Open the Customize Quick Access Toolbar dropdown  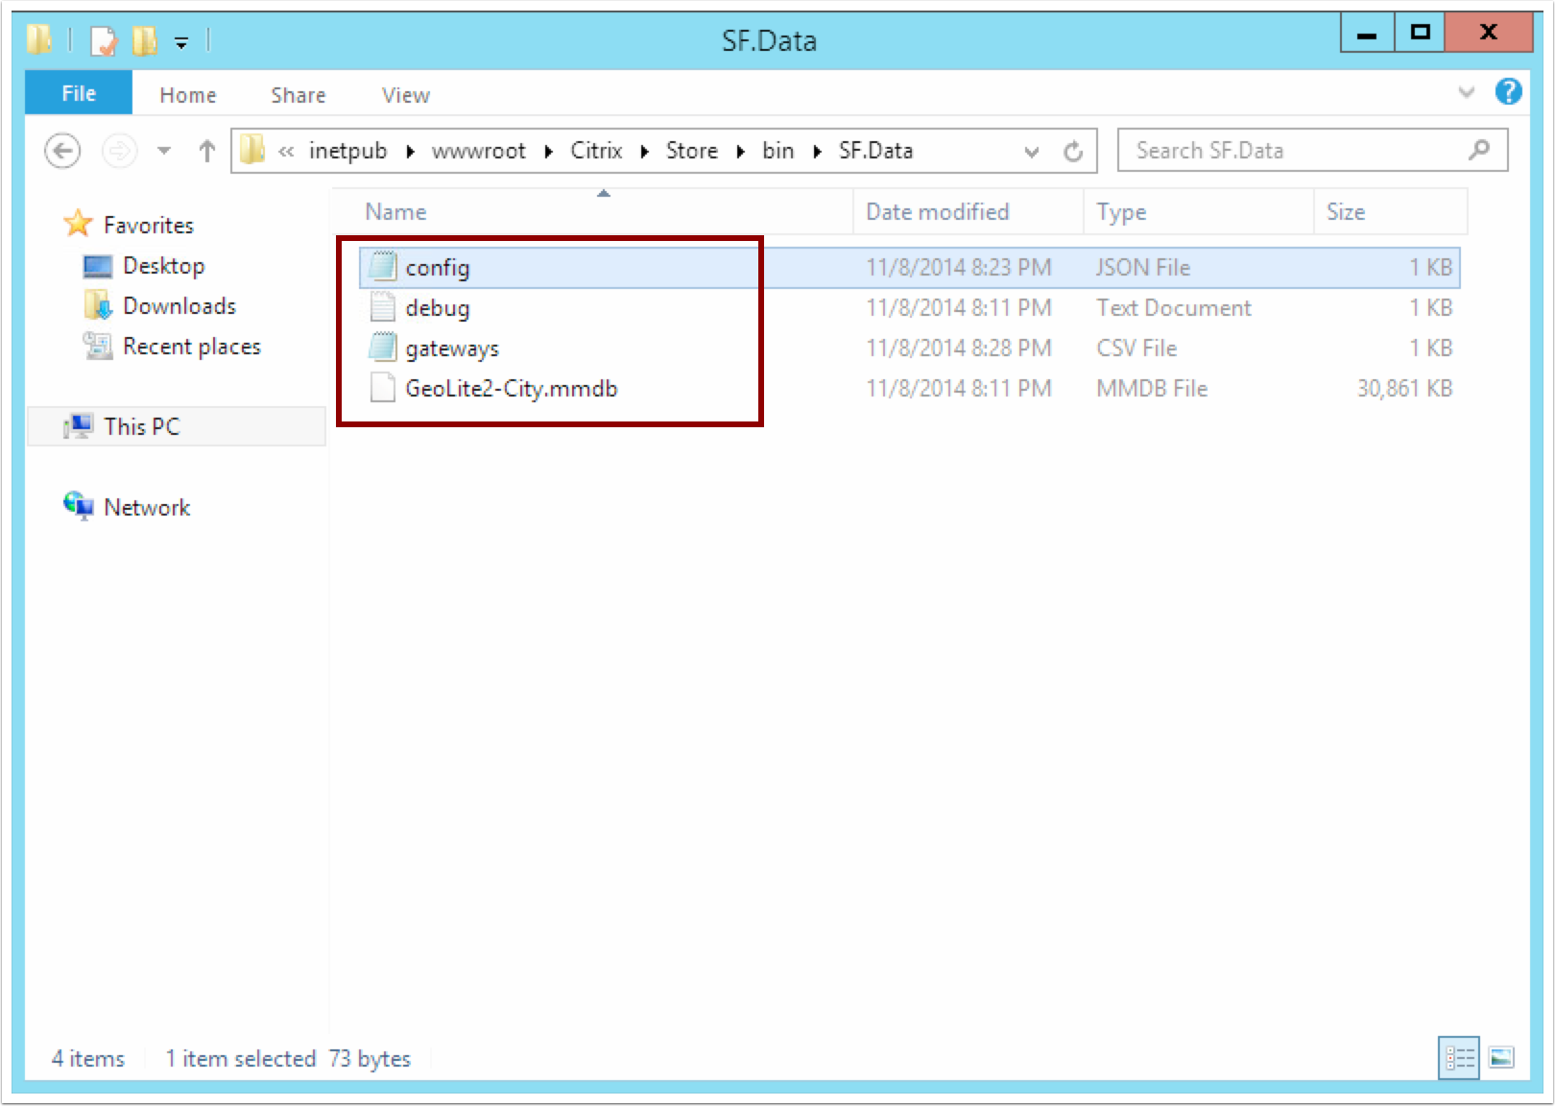[181, 42]
